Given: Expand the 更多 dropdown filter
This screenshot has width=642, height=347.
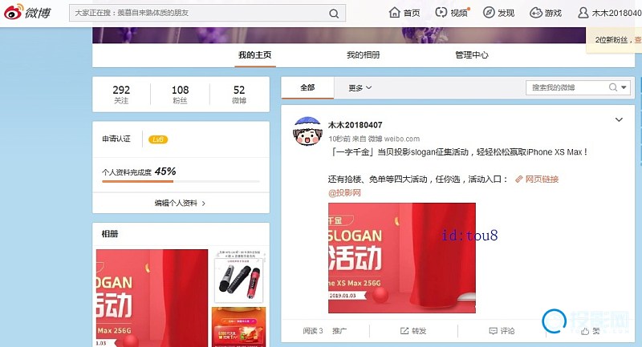Looking at the screenshot, I should [360, 88].
